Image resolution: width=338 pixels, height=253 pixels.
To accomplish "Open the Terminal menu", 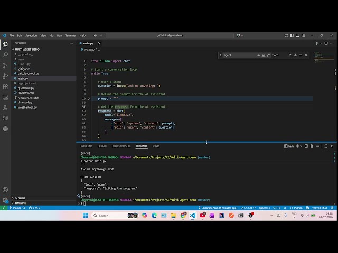I will coord(71,35).
